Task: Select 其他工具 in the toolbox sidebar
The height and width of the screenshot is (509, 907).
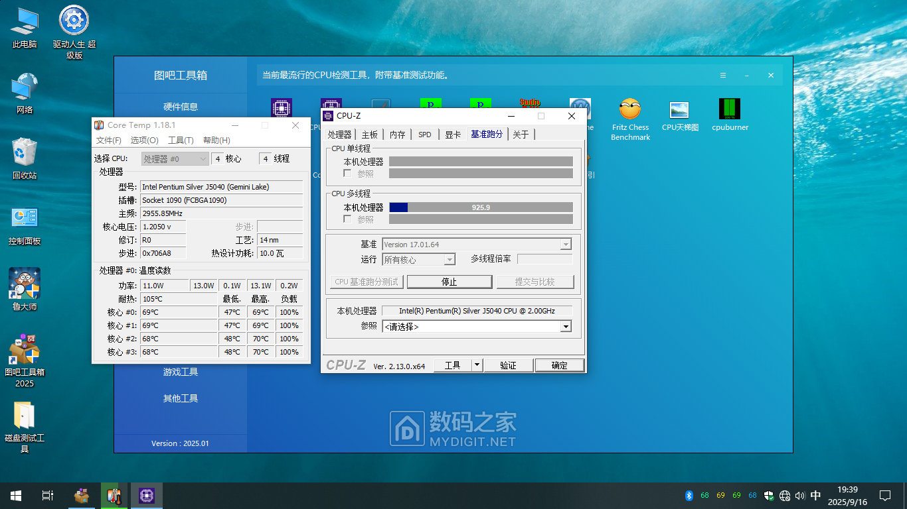Action: coord(181,398)
